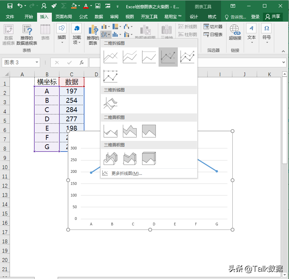Switch to the 数据 tab
Viewport: 289px width, 279px height.
(99, 17)
